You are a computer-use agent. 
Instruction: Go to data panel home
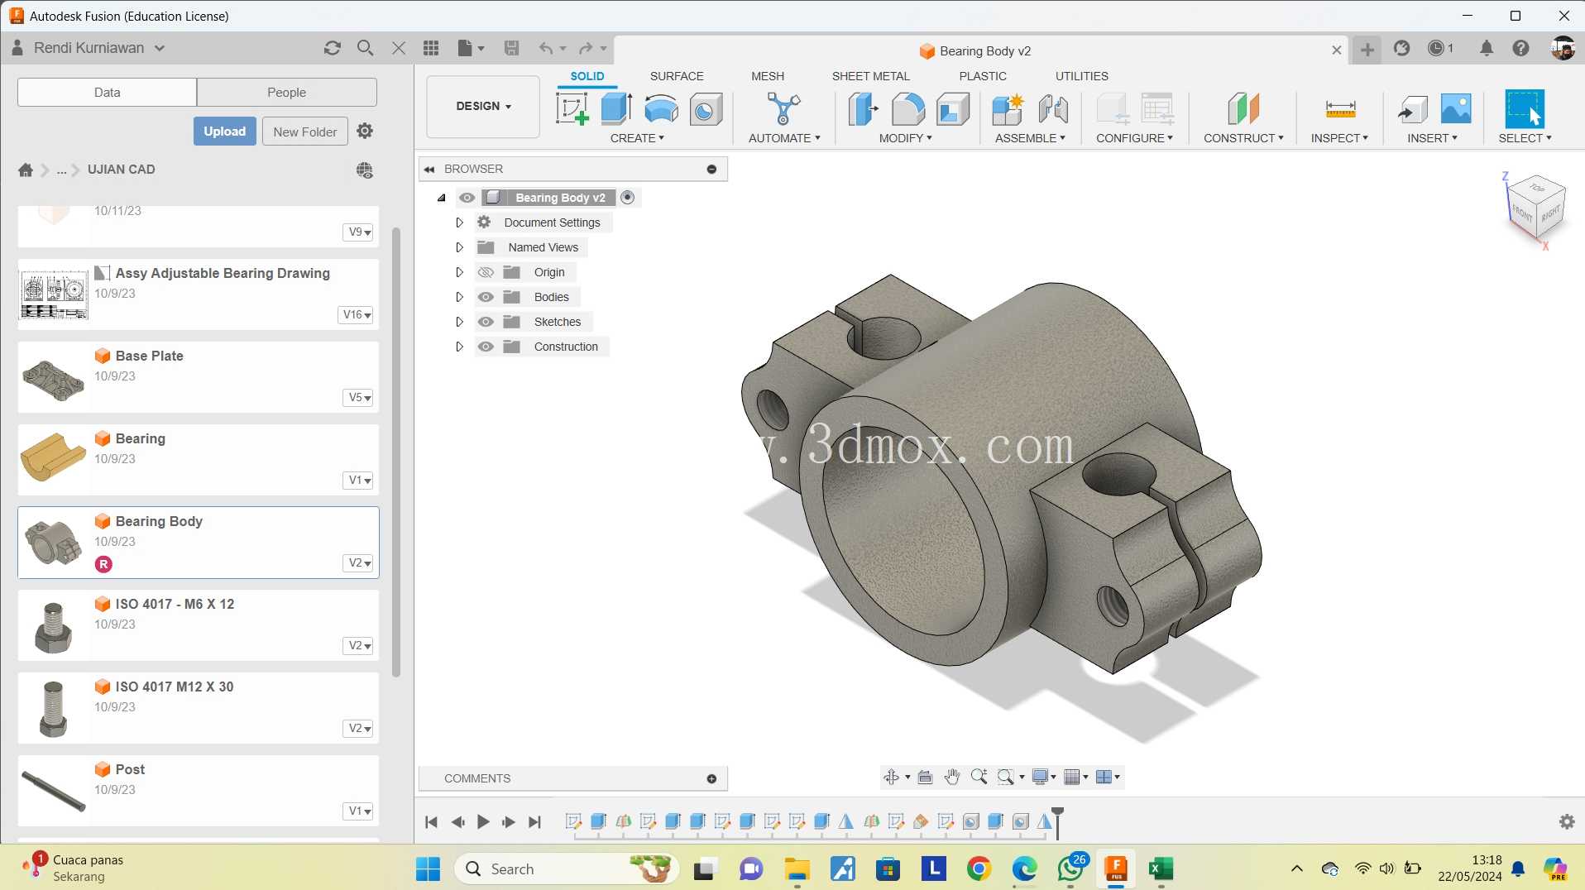[x=26, y=170]
